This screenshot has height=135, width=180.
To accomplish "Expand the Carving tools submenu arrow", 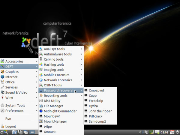I will [x=82, y=59].
